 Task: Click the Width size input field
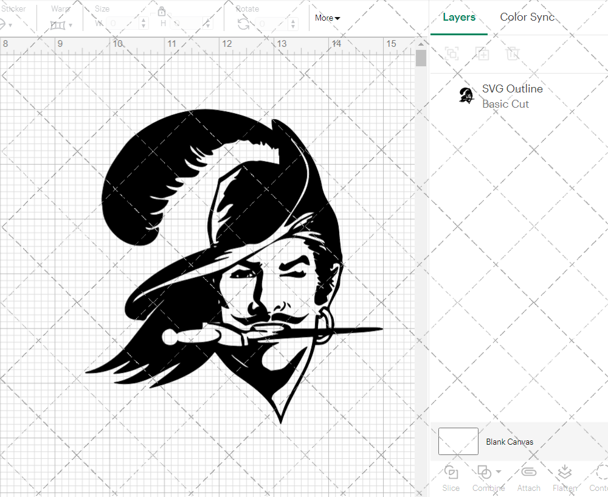[122, 24]
